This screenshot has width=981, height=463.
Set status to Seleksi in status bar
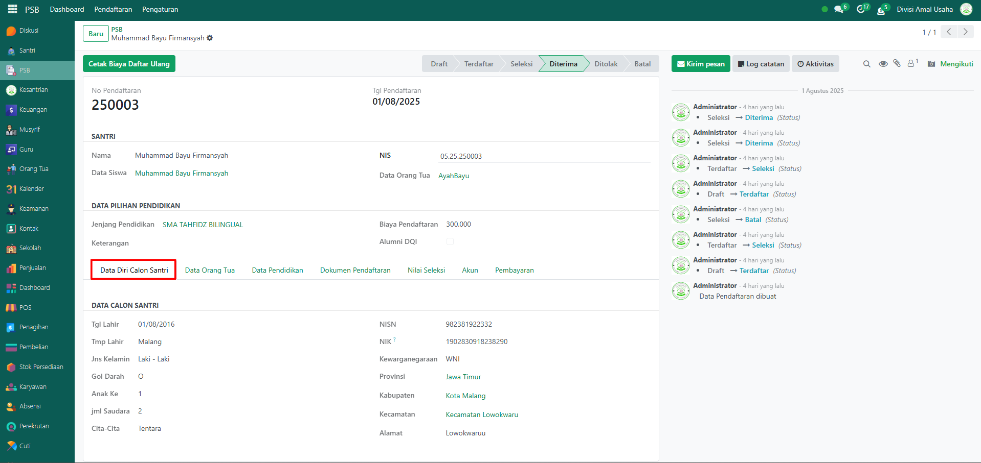pos(521,64)
